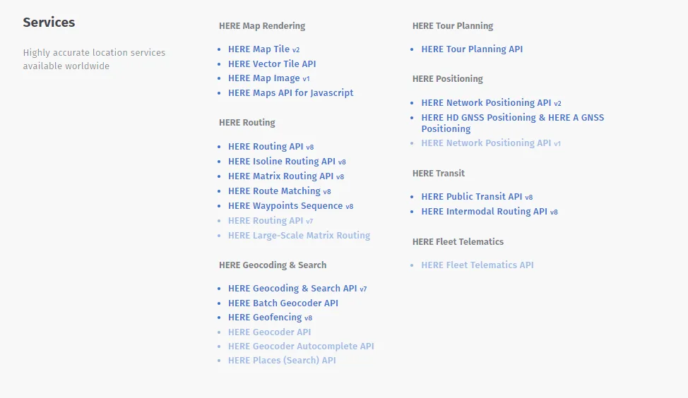Open HERE Routing API v8 link
688x398 pixels.
271,147
